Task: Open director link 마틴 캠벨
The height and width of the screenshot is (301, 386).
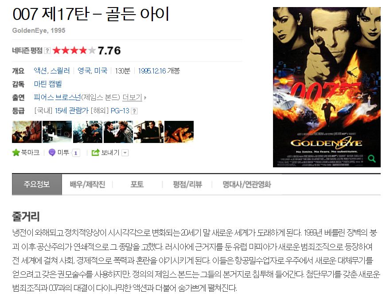Action: pyautogui.click(x=48, y=84)
